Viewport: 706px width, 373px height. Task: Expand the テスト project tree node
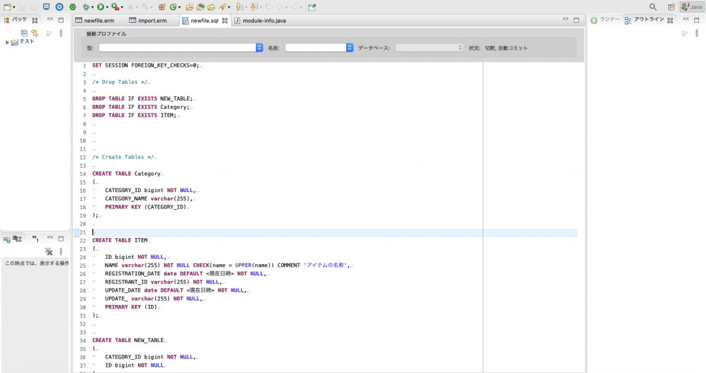coord(7,42)
